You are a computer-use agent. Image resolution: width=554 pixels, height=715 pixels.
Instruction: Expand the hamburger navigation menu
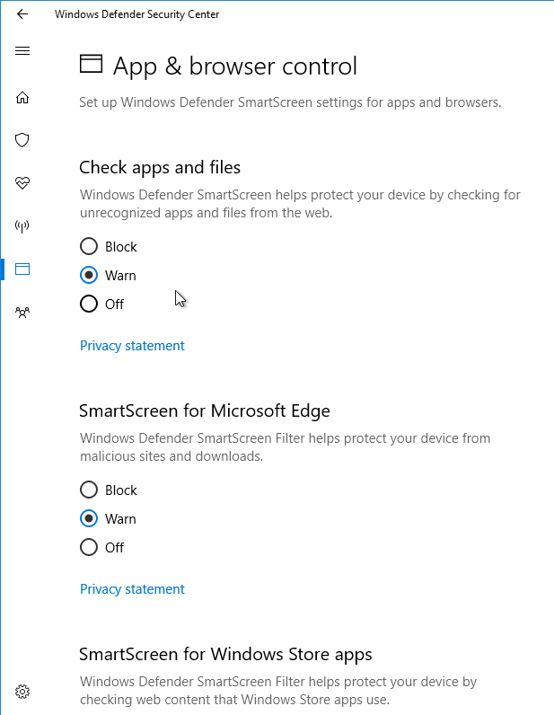[22, 50]
